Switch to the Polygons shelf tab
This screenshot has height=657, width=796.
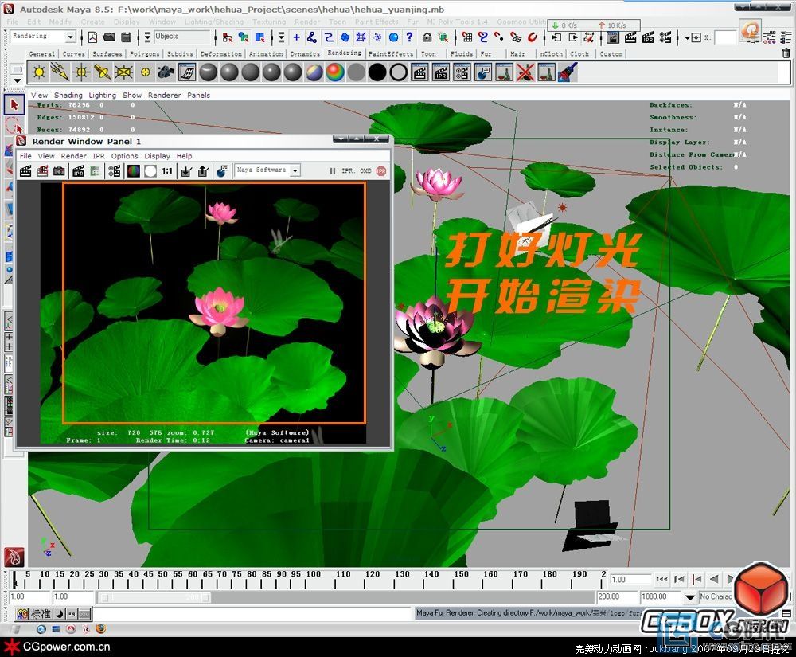[144, 54]
